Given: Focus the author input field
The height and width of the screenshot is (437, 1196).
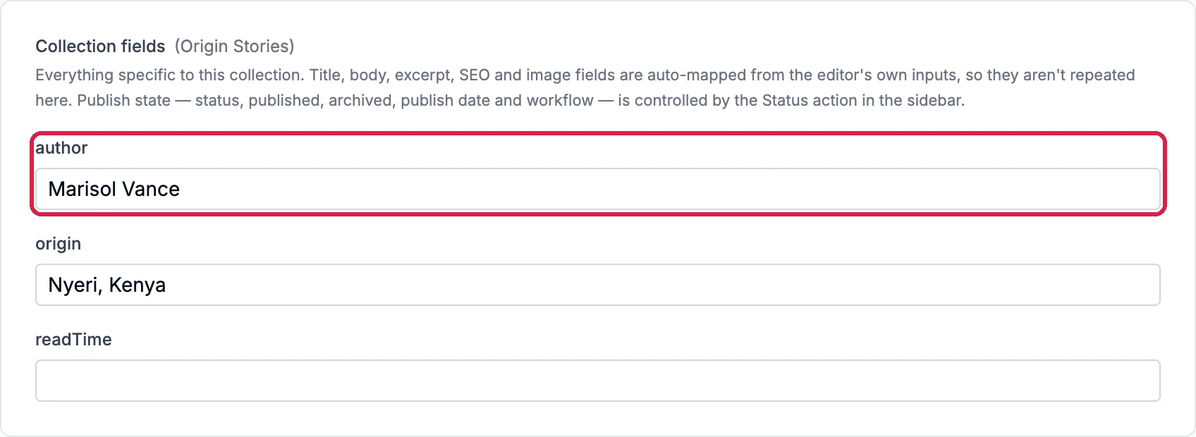Looking at the screenshot, I should pyautogui.click(x=597, y=189).
